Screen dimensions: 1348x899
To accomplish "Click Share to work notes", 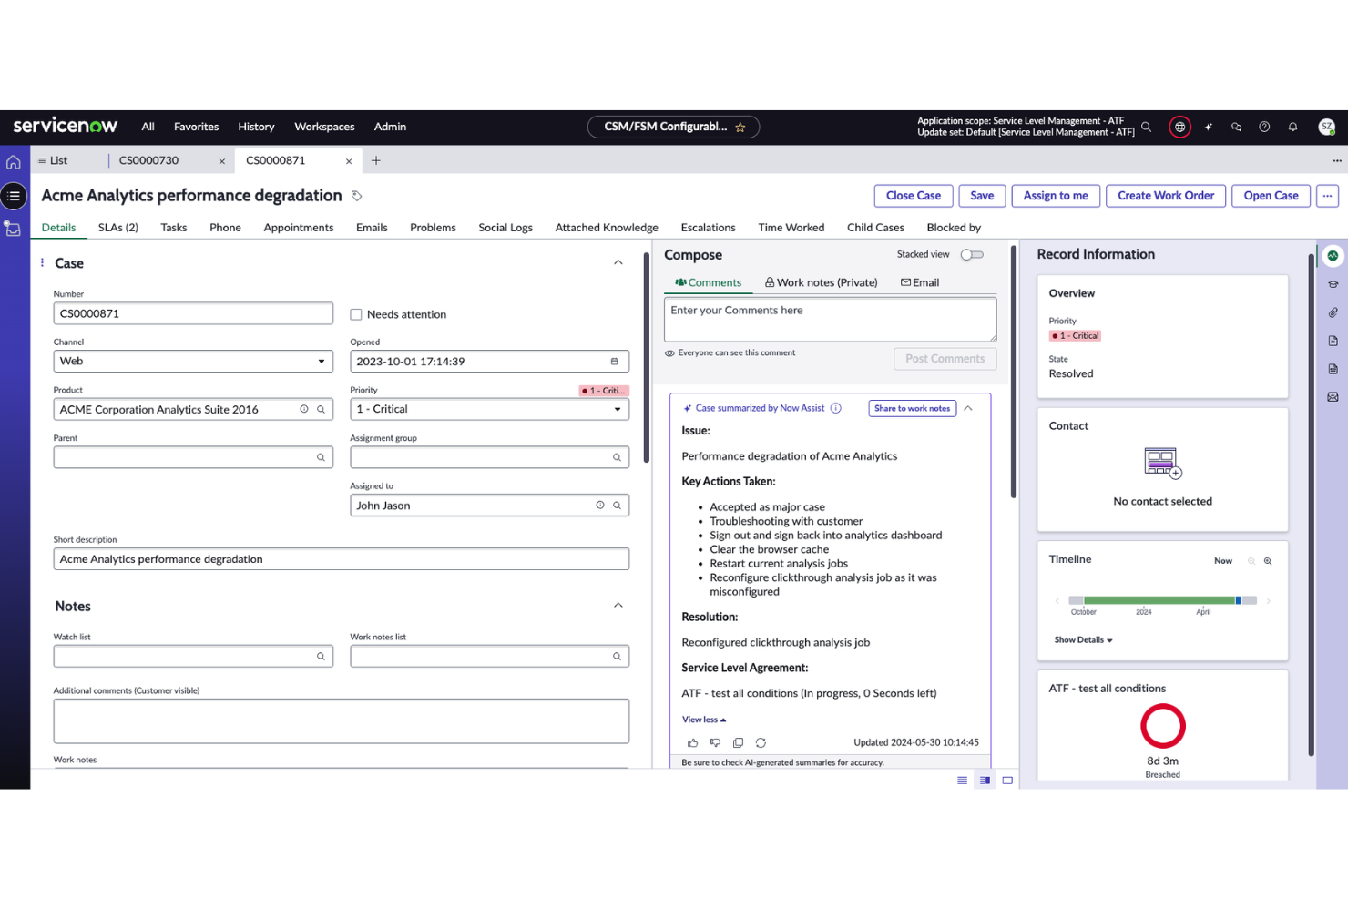I will coord(912,408).
